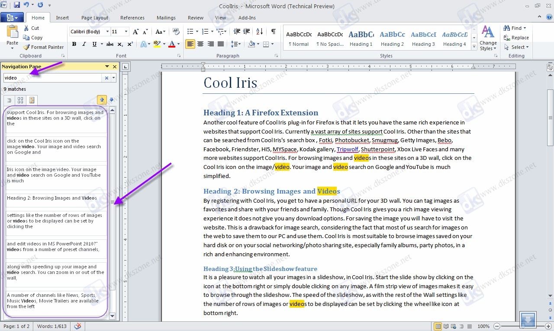Screen dimensions: 554x331
Task: Browse page thumbnails in Navigation Pane
Action: (x=20, y=100)
